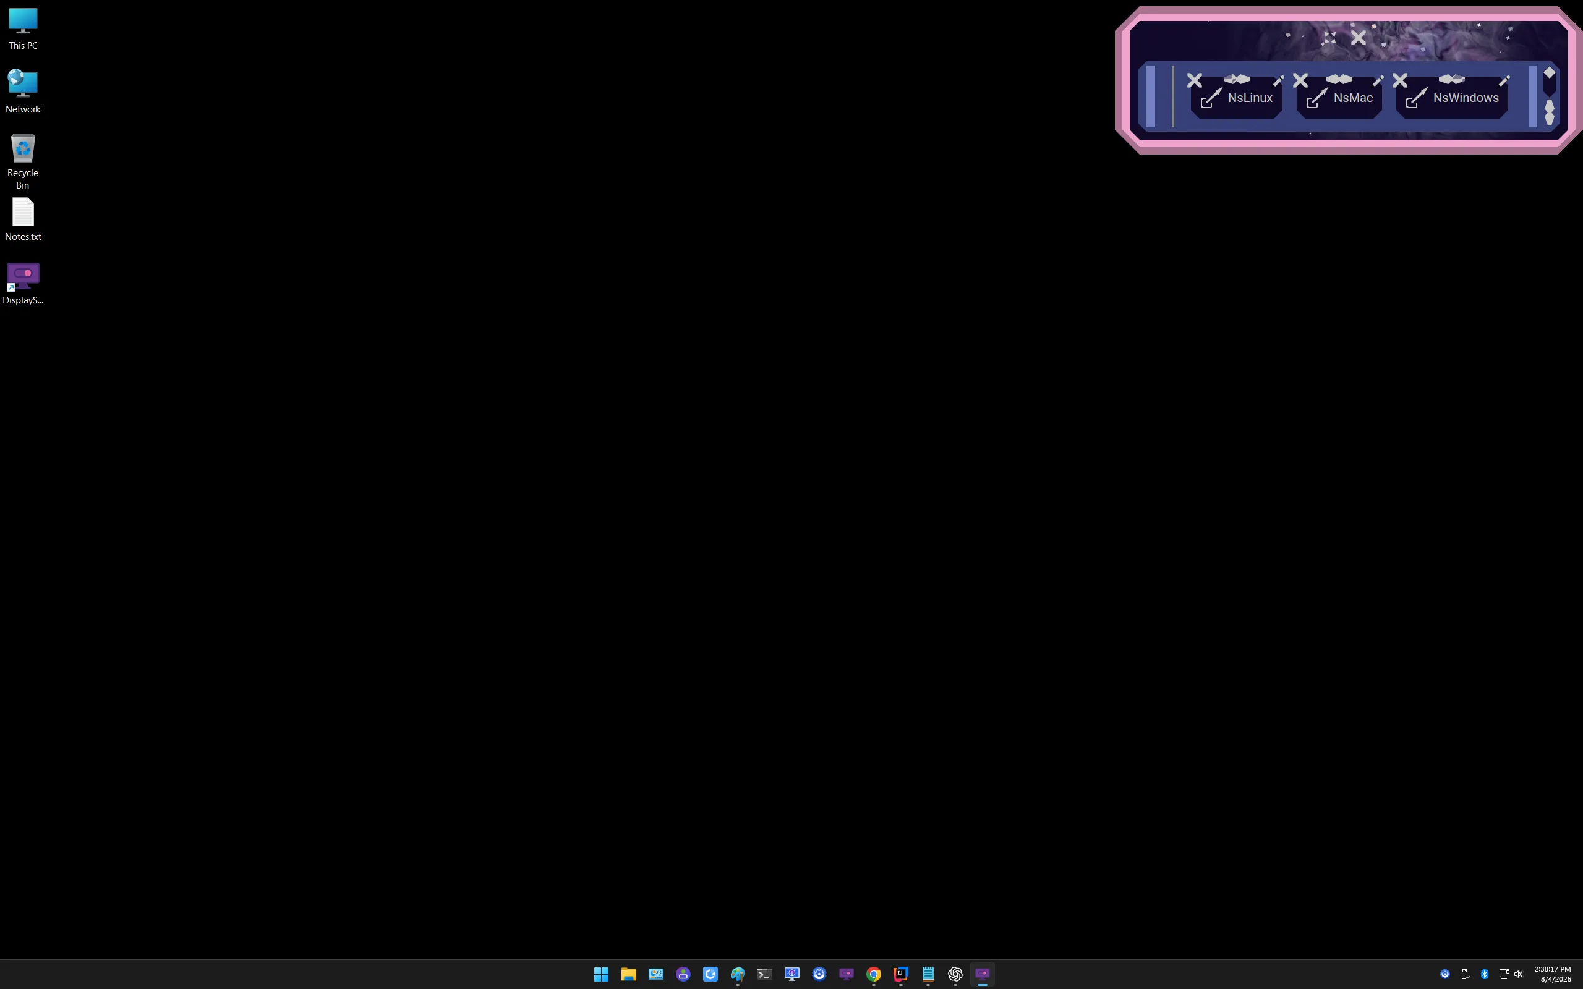Open the volume control in system tray

click(1518, 974)
